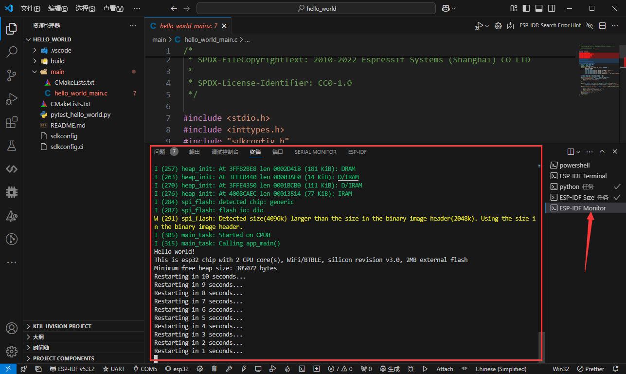This screenshot has width=626, height=374.
Task: Click the trash can icon in status bar
Action: tap(214, 369)
